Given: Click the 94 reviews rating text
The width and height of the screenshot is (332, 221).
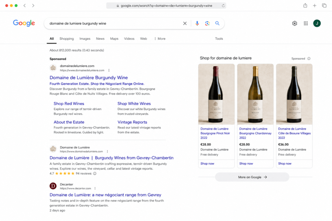Looking at the screenshot, I should pyautogui.click(x=83, y=173).
